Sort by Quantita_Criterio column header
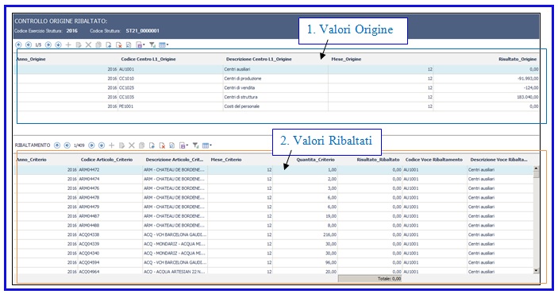The height and width of the screenshot is (294, 558). [x=316, y=160]
